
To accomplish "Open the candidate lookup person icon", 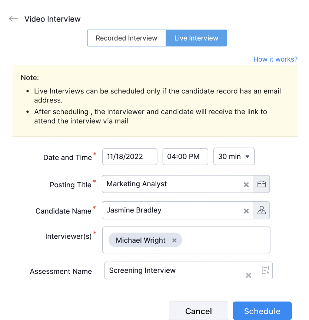I will pyautogui.click(x=262, y=210).
